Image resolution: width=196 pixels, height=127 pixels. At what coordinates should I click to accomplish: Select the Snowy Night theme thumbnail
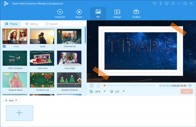point(69,58)
